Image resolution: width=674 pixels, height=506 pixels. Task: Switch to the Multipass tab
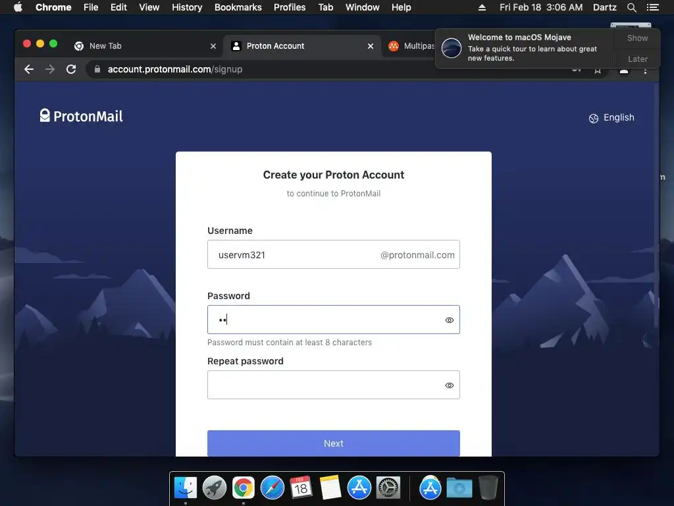(411, 46)
